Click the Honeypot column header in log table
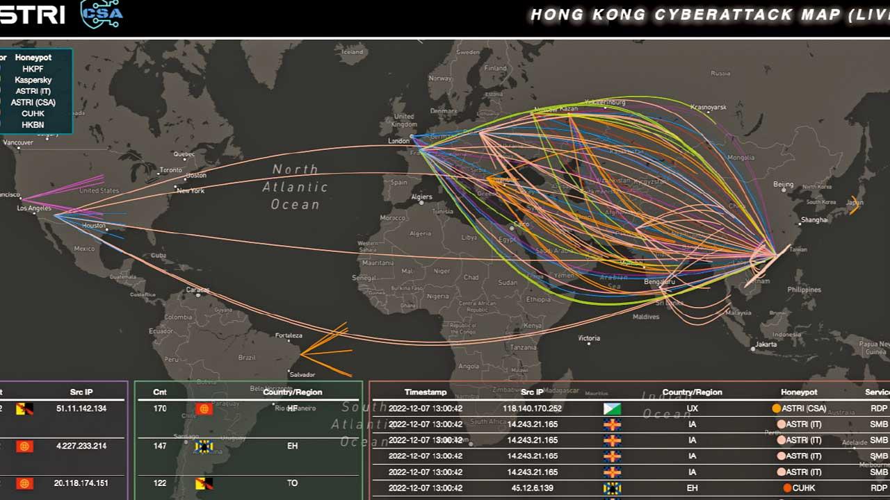 pos(798,392)
